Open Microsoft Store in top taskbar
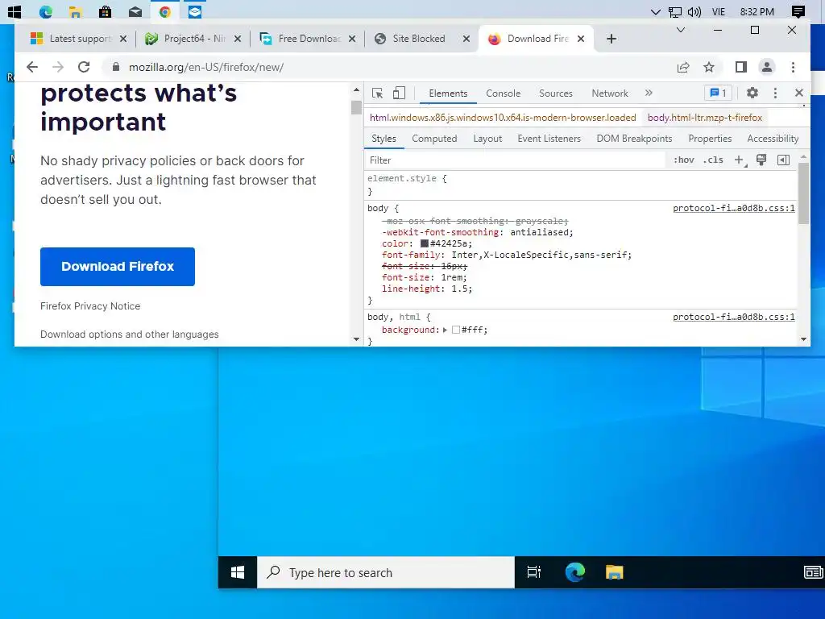This screenshot has height=619, width=825. click(x=106, y=11)
